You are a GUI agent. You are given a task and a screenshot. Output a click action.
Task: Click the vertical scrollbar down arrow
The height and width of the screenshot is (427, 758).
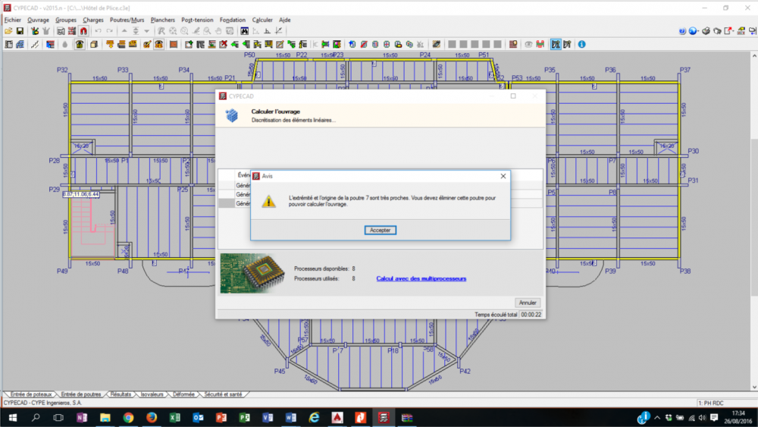pos(754,387)
